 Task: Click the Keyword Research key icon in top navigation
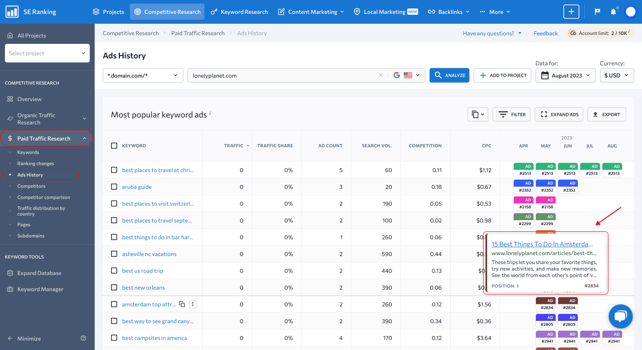[x=214, y=12]
